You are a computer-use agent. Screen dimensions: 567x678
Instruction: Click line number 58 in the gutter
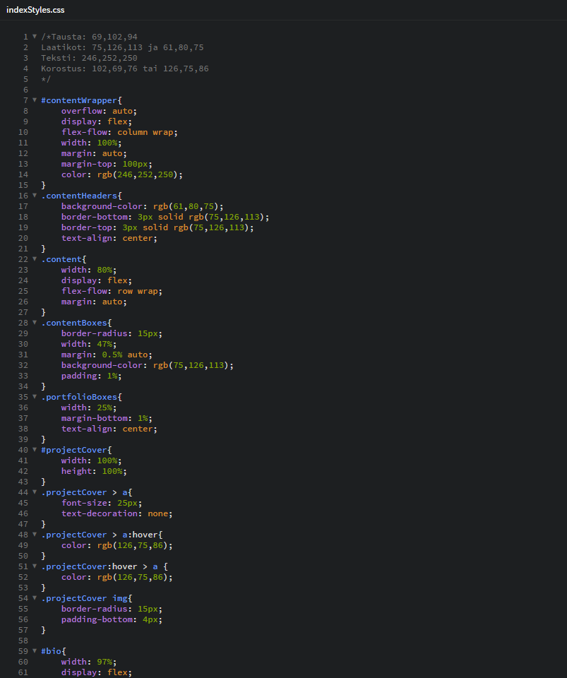(23, 641)
